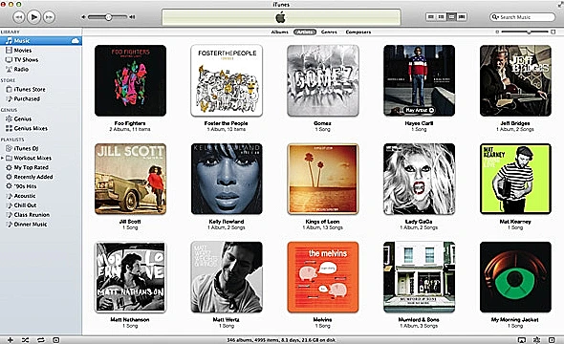Click the Play Artist button on Hayes Carll
The width and height of the screenshot is (564, 344).
coord(419,110)
